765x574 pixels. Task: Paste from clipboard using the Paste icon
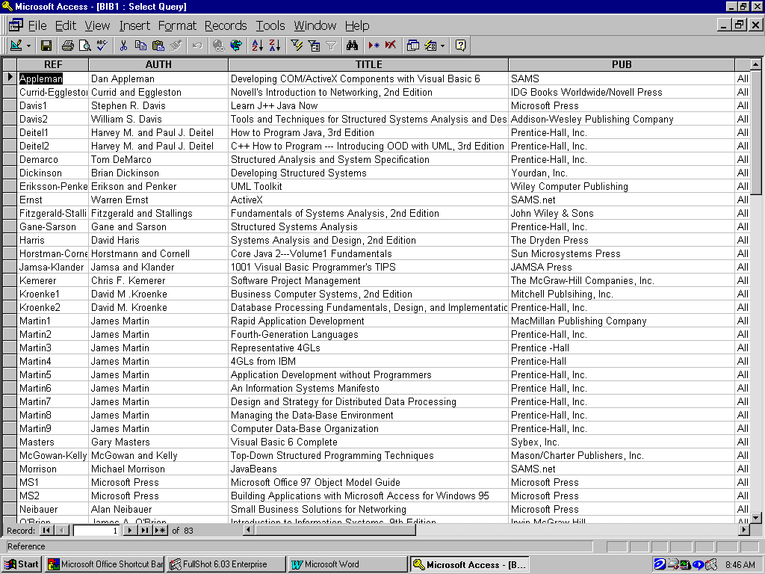point(158,46)
